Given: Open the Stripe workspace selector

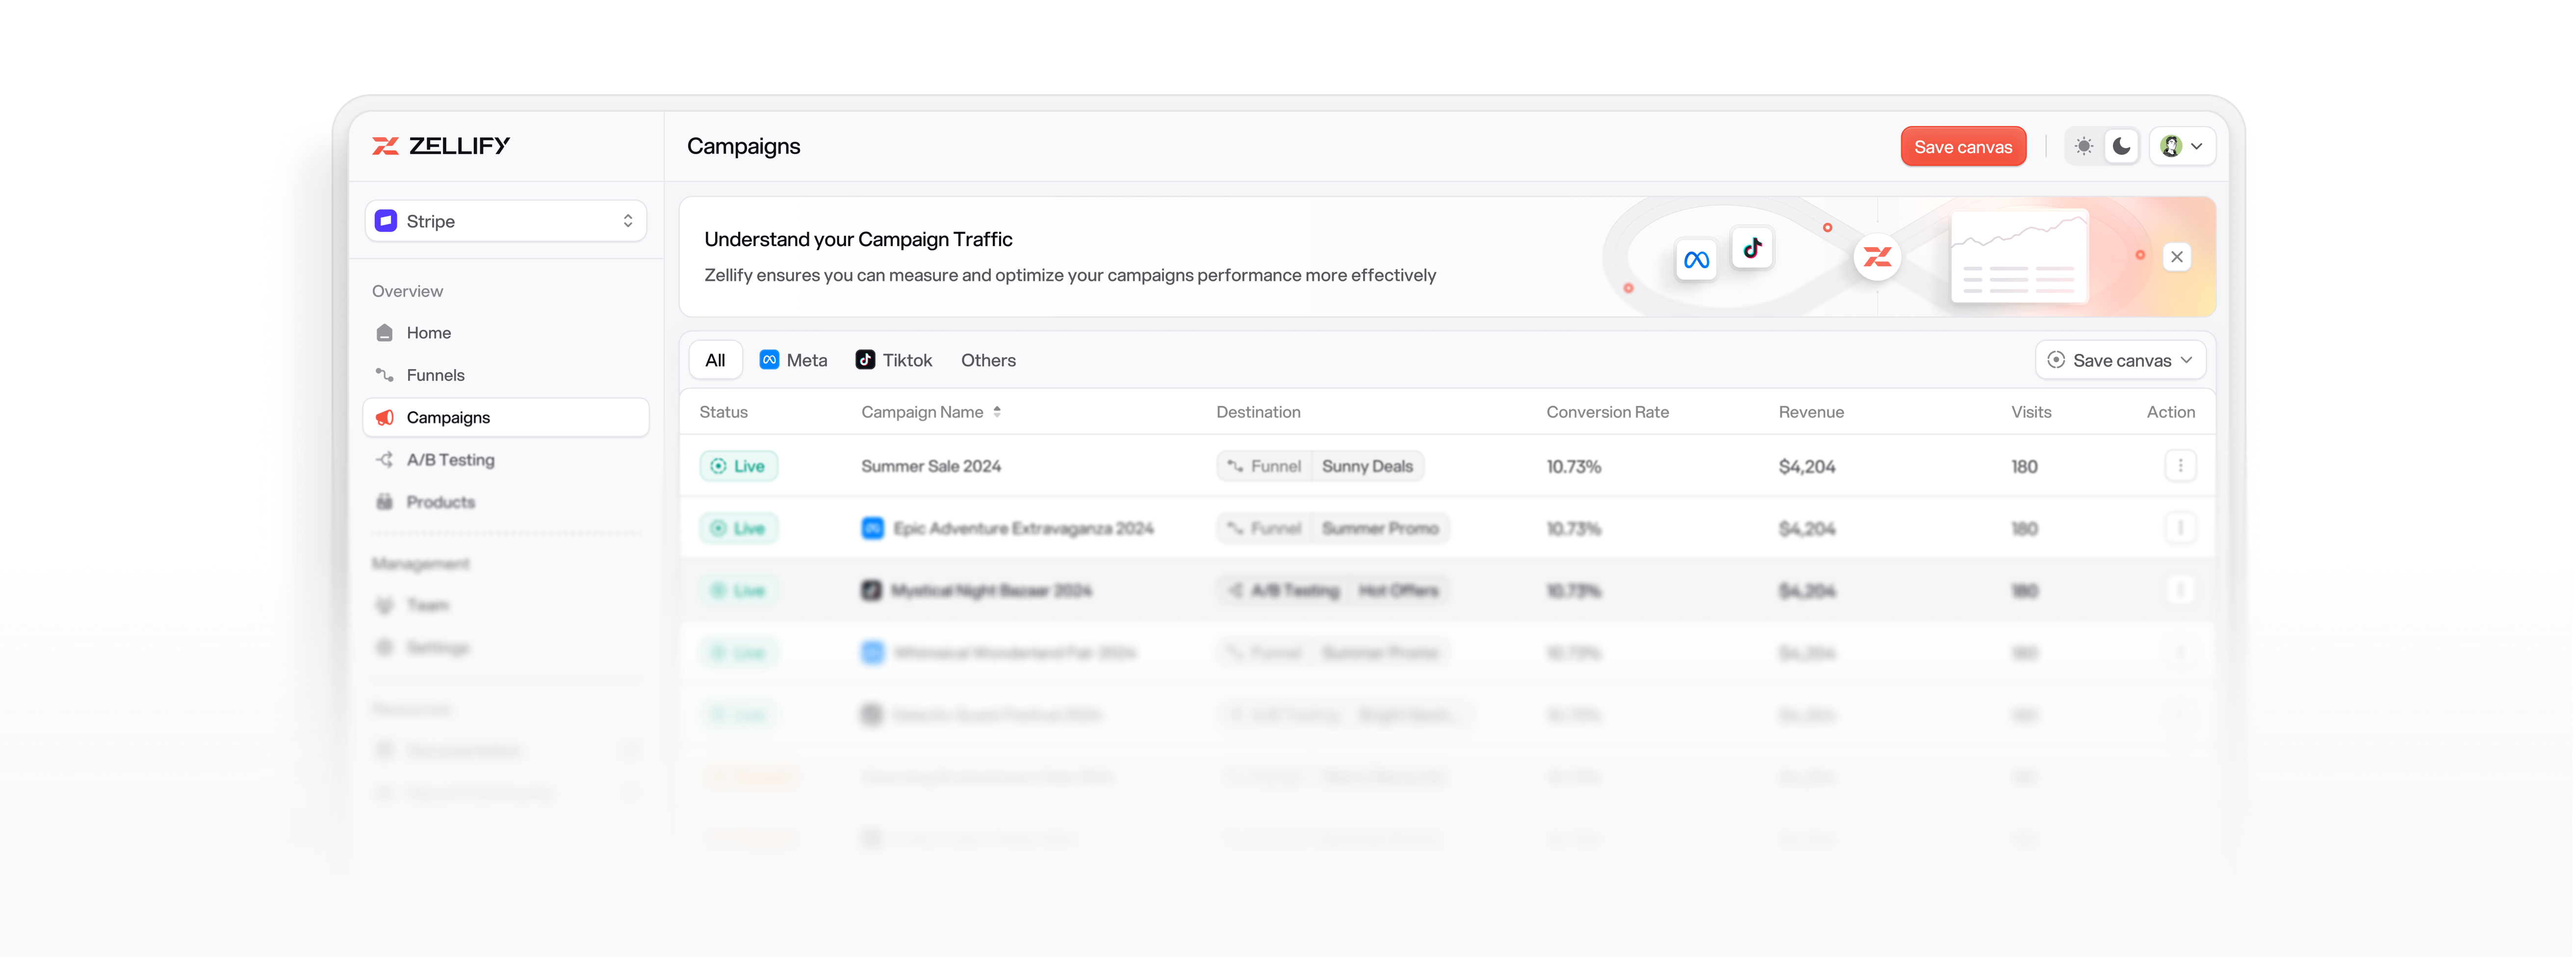Looking at the screenshot, I should tap(505, 221).
